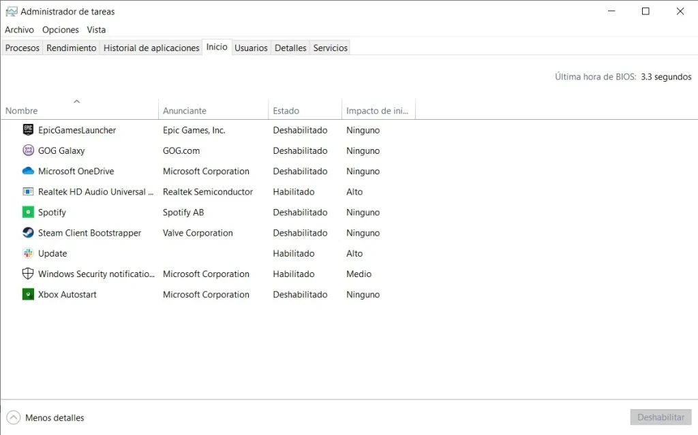Go to the Servicios tab

(331, 48)
